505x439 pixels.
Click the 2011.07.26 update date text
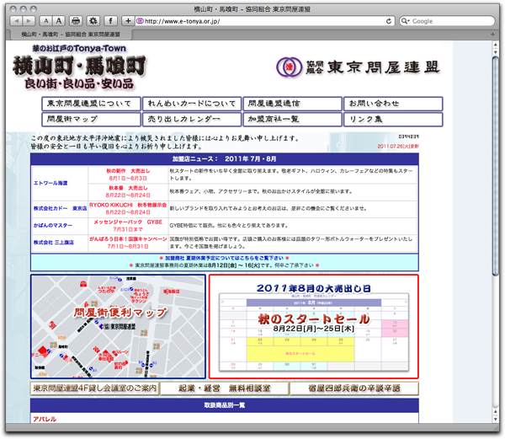(398, 147)
